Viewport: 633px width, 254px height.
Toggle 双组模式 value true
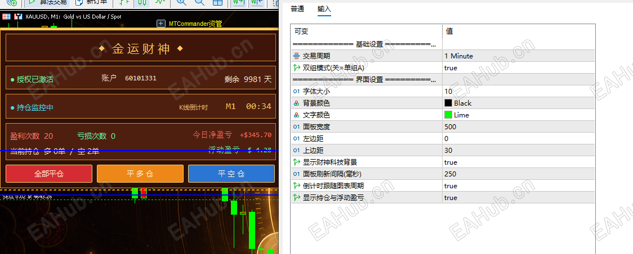pos(519,67)
